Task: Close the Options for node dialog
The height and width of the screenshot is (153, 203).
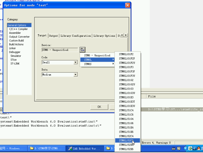Action: coord(128,5)
